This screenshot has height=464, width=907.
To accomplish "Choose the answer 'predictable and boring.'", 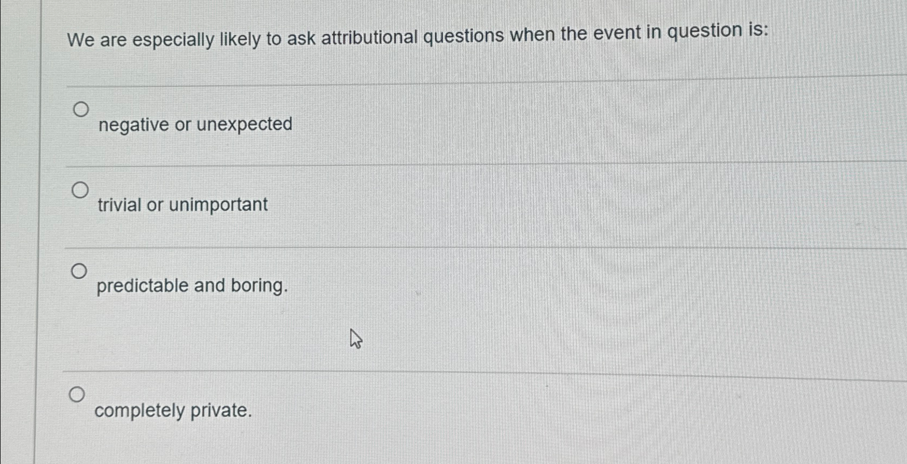I will 191,286.
